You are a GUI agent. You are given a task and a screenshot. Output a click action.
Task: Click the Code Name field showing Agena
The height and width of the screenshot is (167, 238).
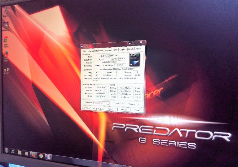click(x=101, y=59)
